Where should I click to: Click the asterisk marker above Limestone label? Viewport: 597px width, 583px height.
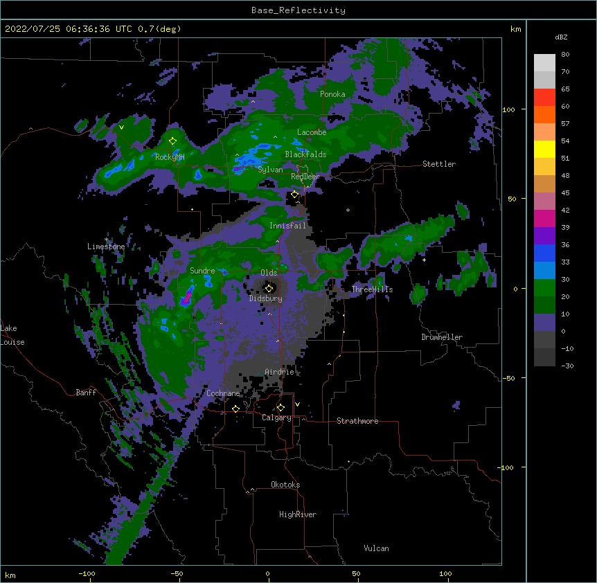pos(107,240)
